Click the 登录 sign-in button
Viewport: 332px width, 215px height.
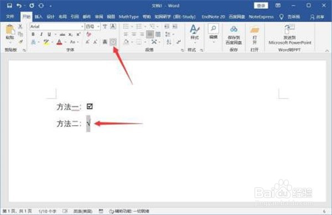coord(261,6)
